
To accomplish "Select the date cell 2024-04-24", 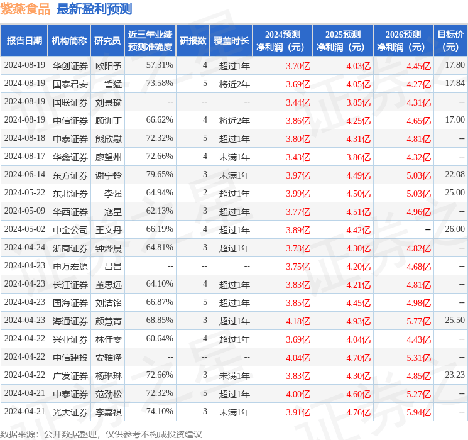I will pos(24,247).
